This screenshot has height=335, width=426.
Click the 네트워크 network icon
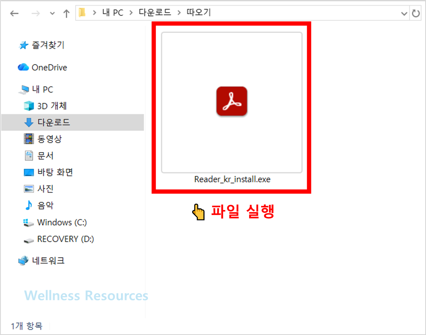coord(23,261)
